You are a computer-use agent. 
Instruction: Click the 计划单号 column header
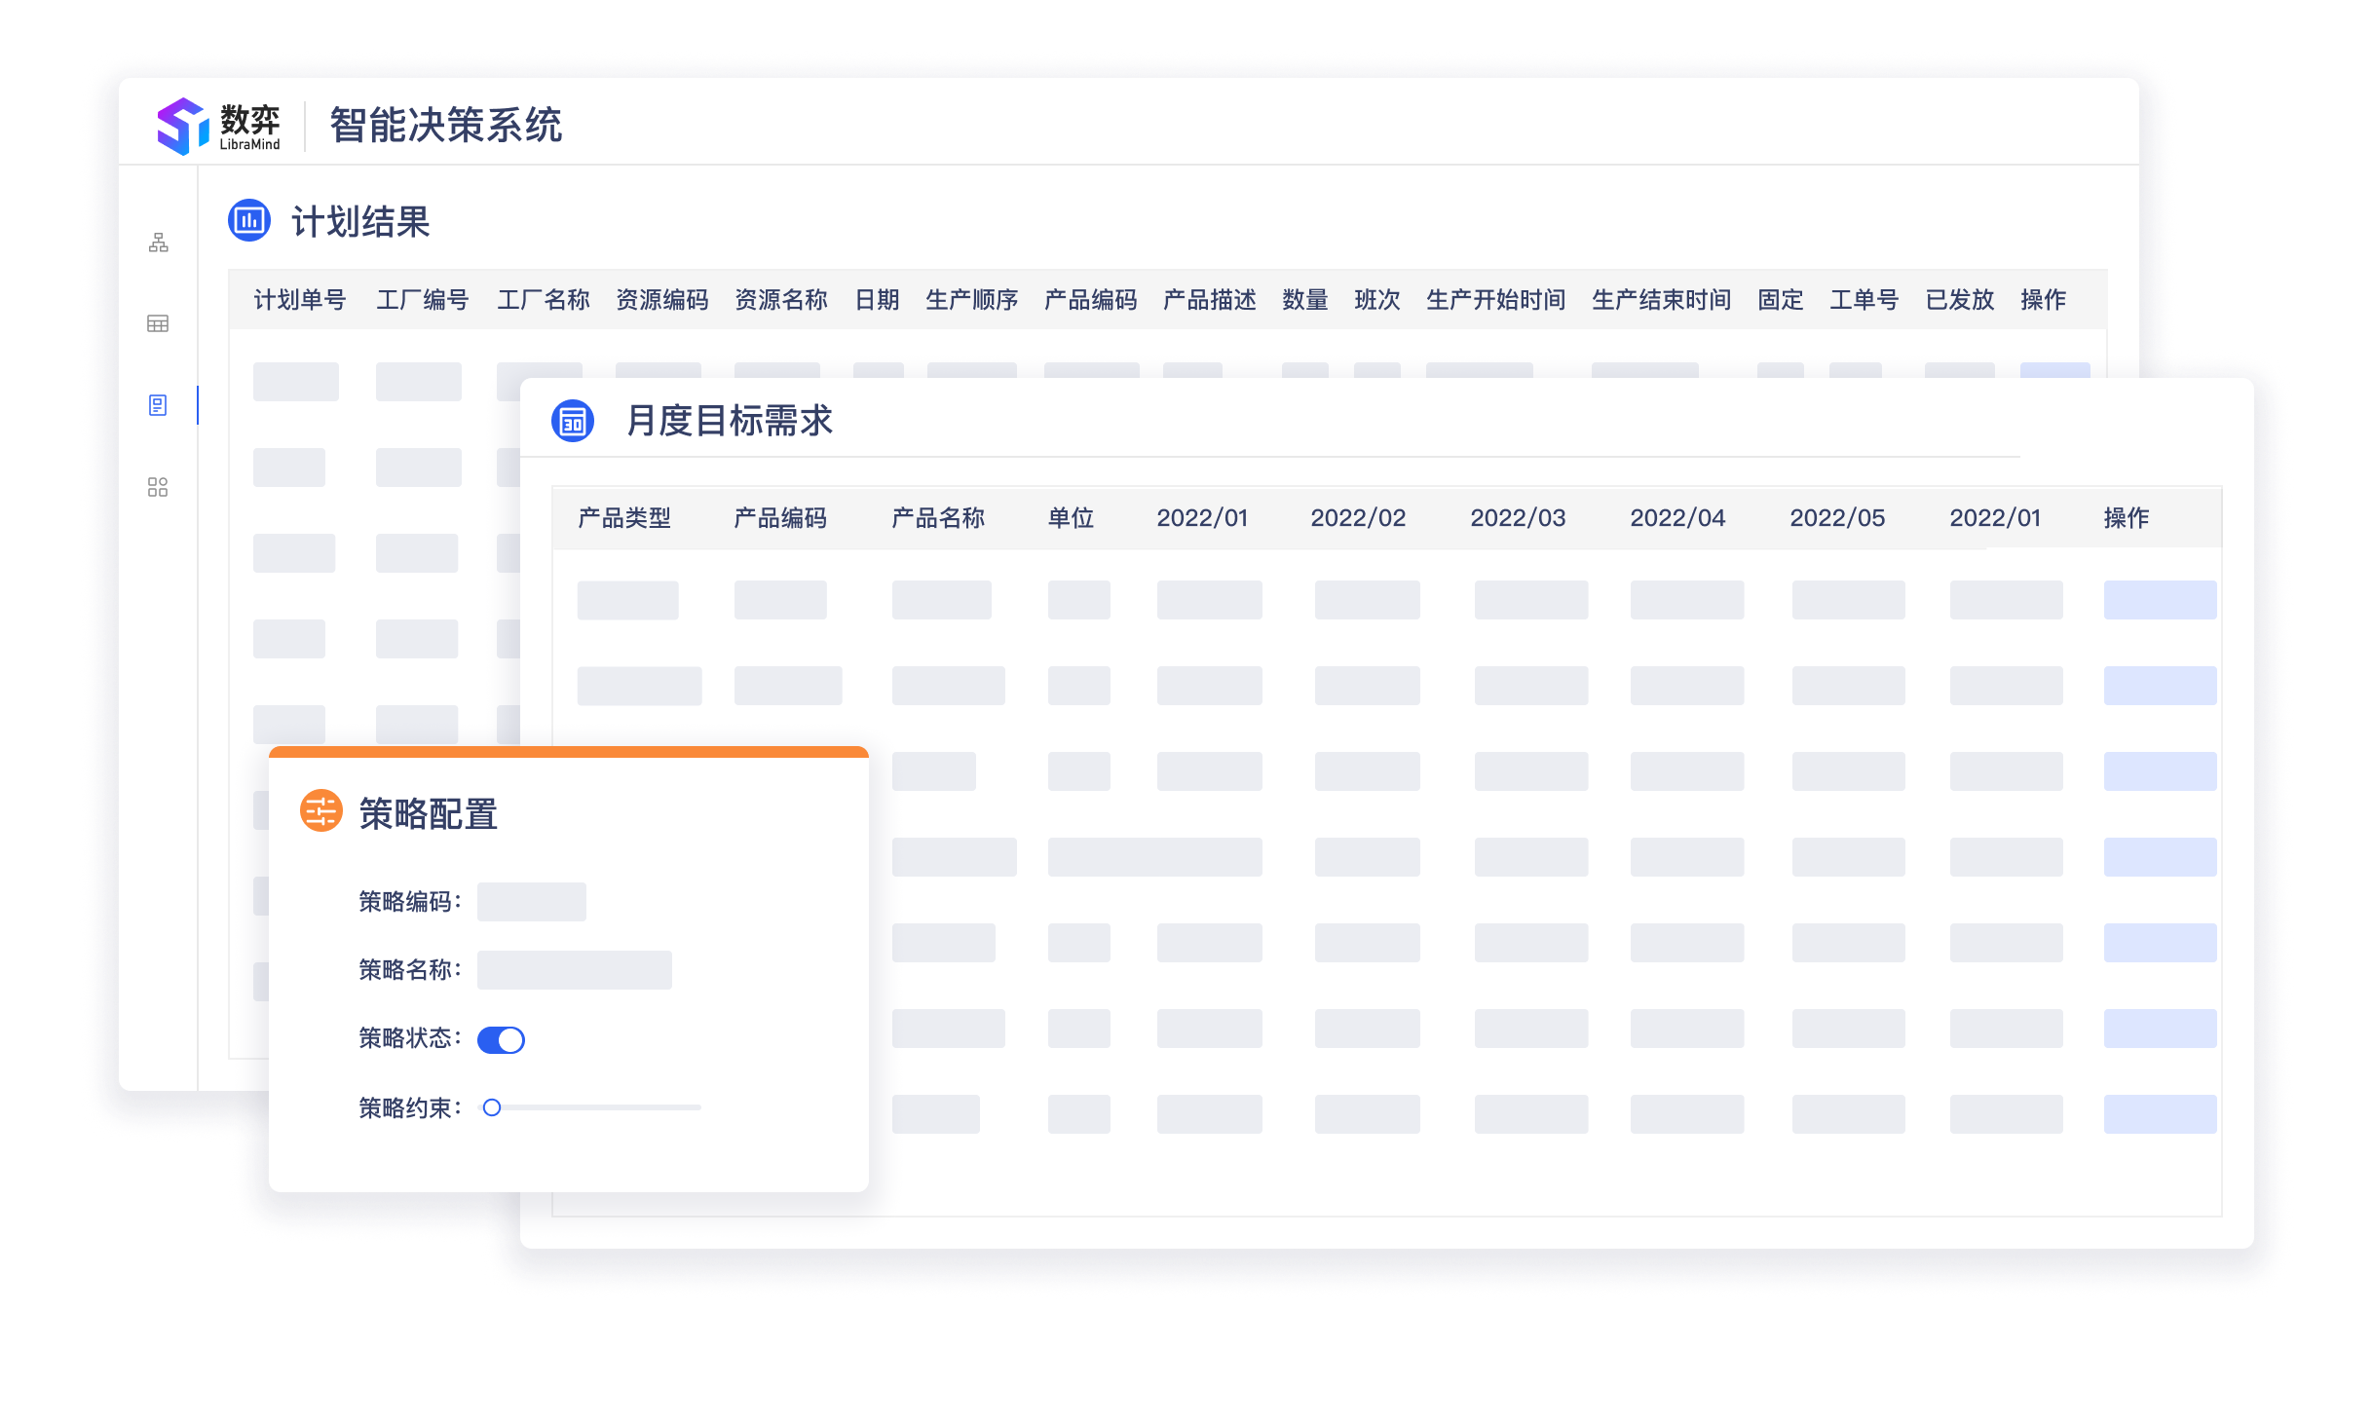299,300
